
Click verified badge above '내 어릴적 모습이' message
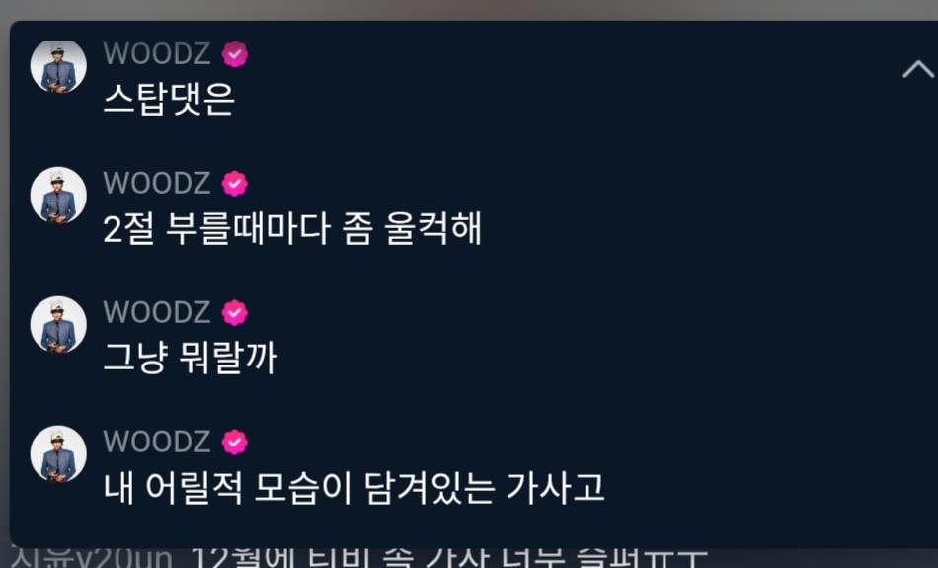235,443
